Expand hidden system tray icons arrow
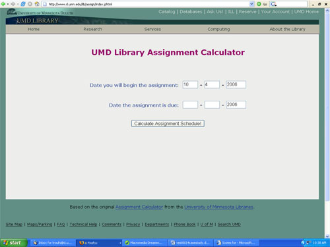Image resolution: width=330 pixels, height=247 pixels. [303, 242]
